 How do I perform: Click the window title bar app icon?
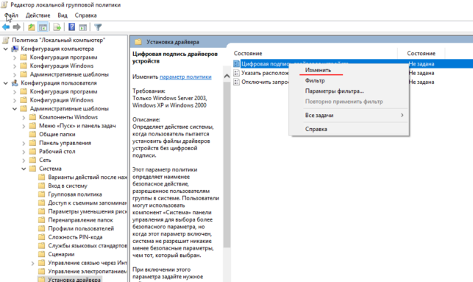[4, 5]
